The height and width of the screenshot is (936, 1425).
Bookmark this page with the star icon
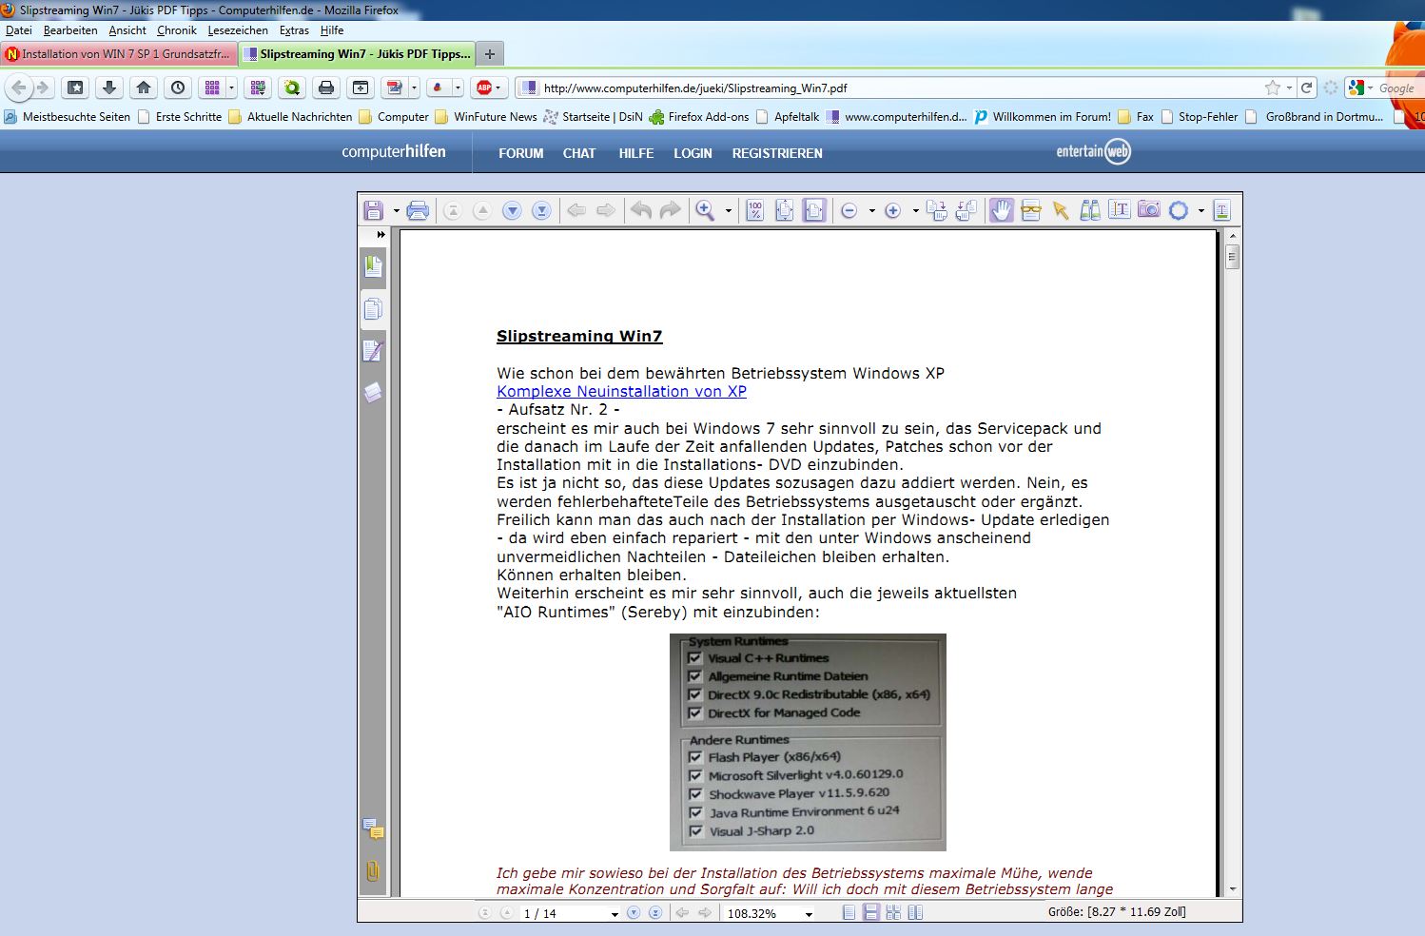[x=1273, y=88]
